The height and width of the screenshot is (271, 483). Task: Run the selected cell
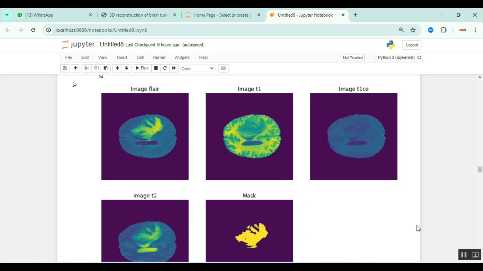tap(142, 68)
